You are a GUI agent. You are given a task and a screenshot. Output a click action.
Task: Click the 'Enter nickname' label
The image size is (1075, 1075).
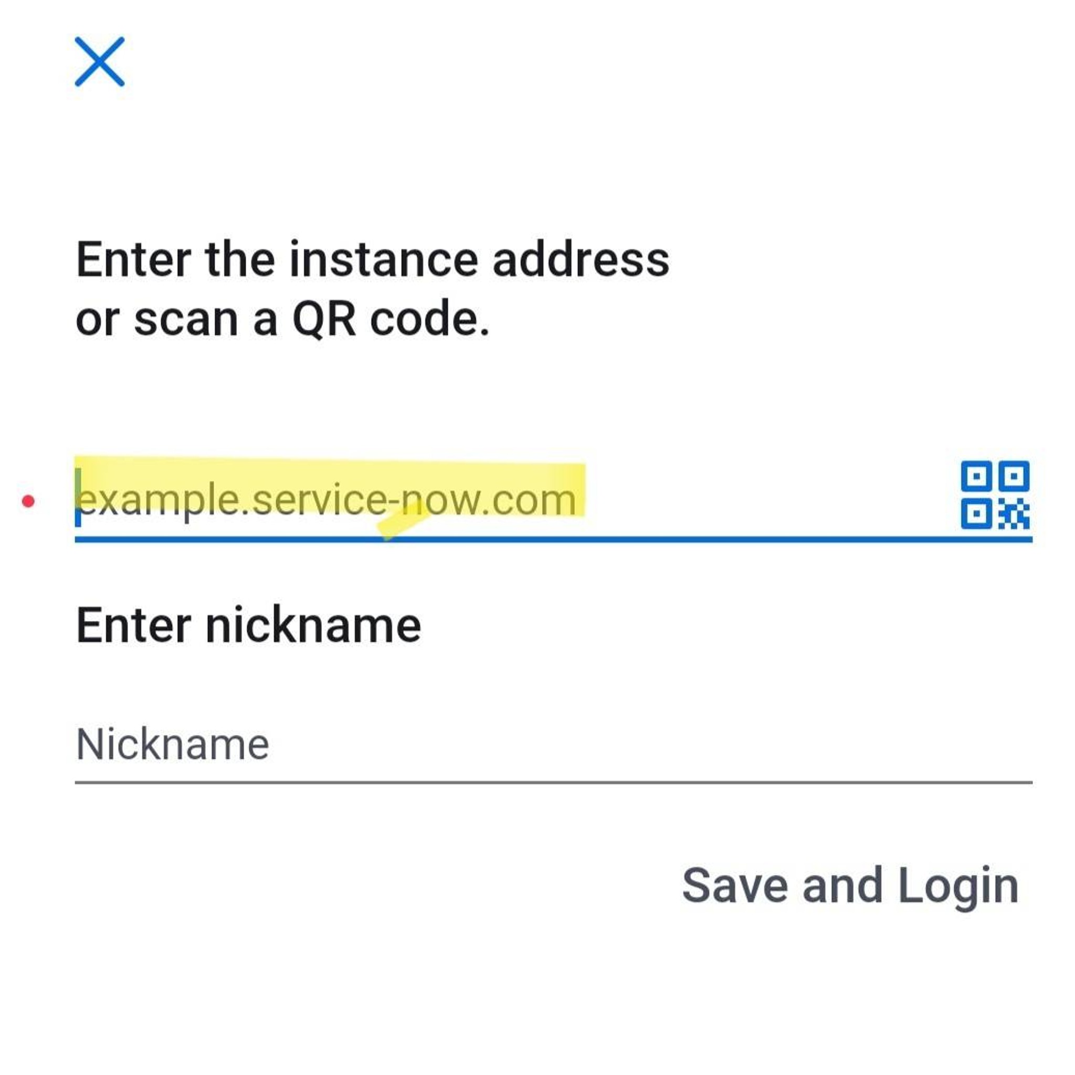[248, 625]
